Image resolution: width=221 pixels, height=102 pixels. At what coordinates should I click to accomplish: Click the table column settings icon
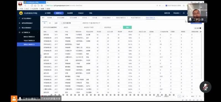(x=201, y=32)
